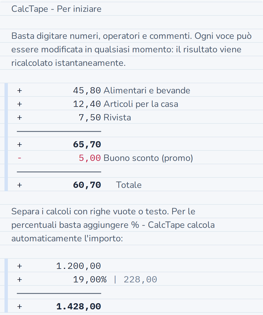Click the Rivista comment text
The image size is (263, 315).
(x=117, y=117)
